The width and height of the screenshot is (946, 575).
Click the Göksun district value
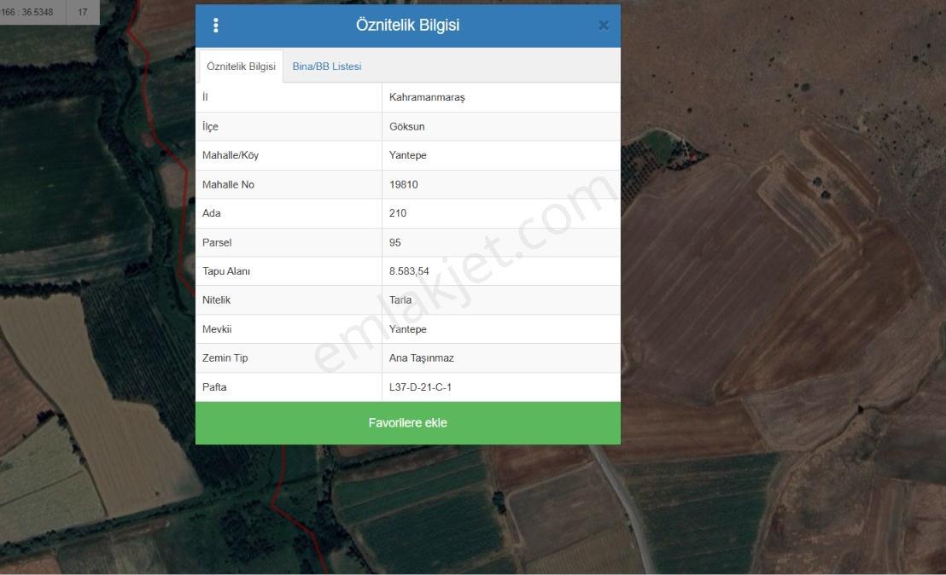click(x=407, y=126)
